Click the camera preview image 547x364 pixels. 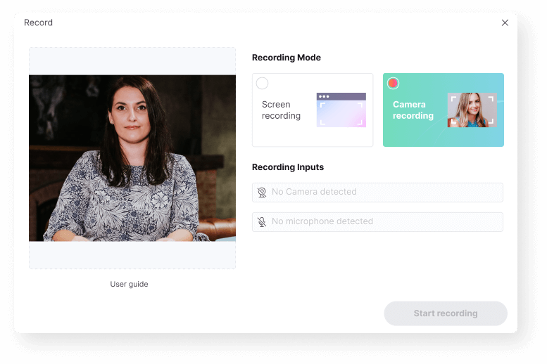pos(132,158)
